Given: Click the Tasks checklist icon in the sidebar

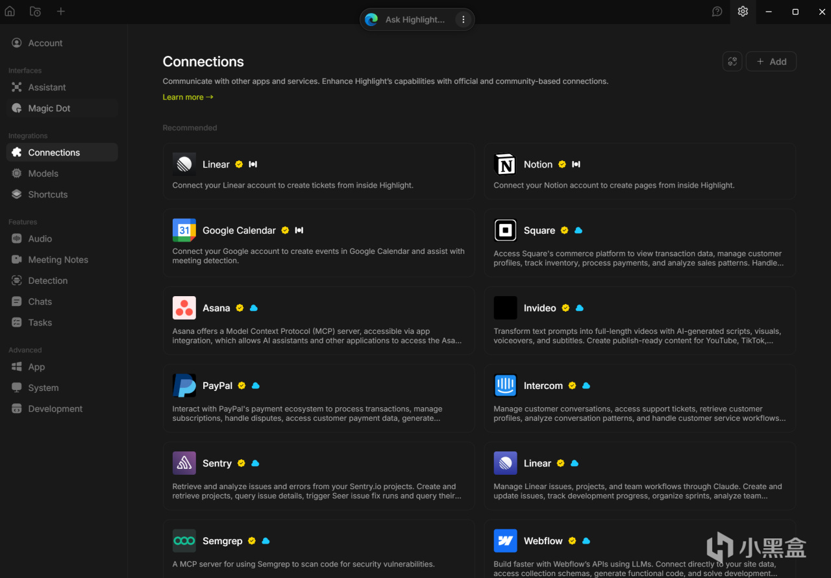Looking at the screenshot, I should coord(17,323).
